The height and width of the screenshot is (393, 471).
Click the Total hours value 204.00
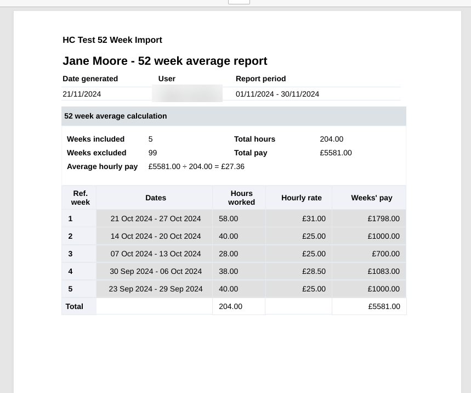point(331,139)
